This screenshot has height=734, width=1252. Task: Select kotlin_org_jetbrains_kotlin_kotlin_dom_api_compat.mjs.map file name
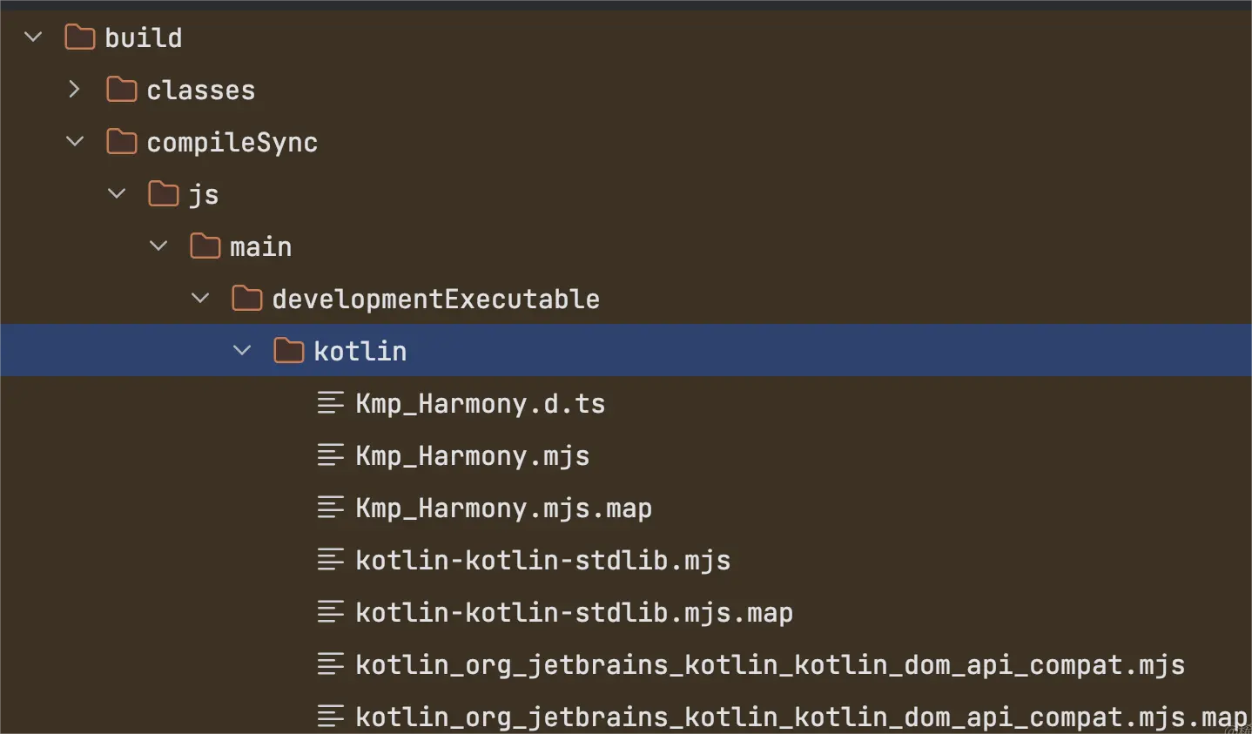[802, 717]
